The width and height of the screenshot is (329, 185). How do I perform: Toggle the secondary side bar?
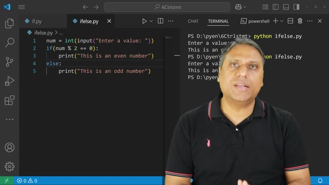tap(296, 7)
